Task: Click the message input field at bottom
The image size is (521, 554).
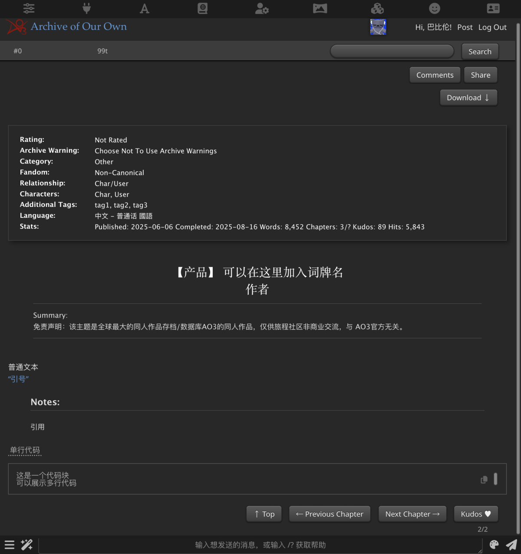Action: click(x=260, y=545)
